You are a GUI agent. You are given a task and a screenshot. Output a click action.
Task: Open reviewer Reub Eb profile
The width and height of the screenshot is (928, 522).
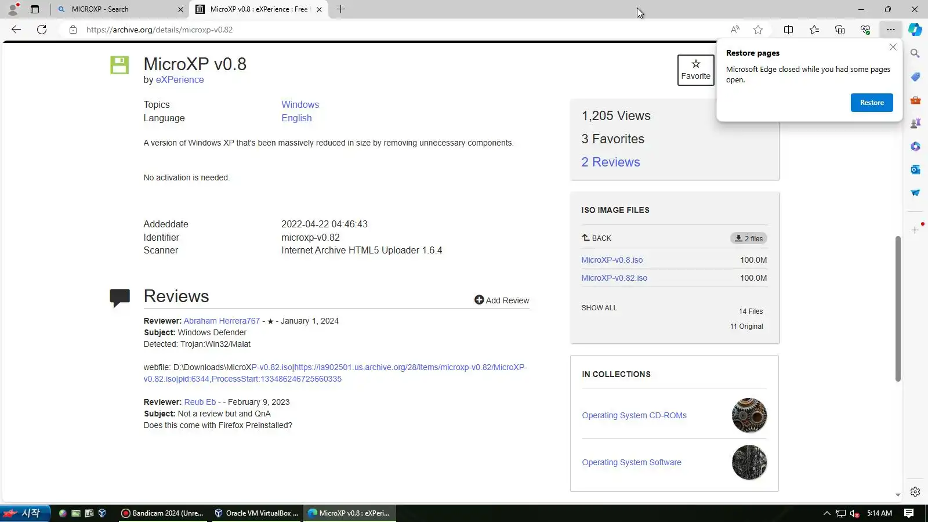point(200,403)
